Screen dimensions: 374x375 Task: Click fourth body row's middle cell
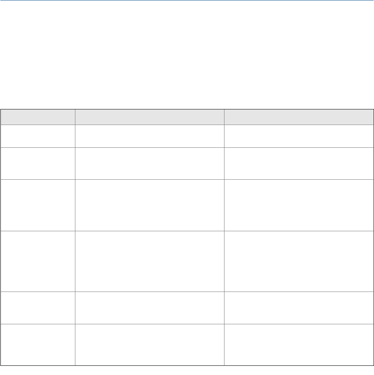(x=150, y=261)
